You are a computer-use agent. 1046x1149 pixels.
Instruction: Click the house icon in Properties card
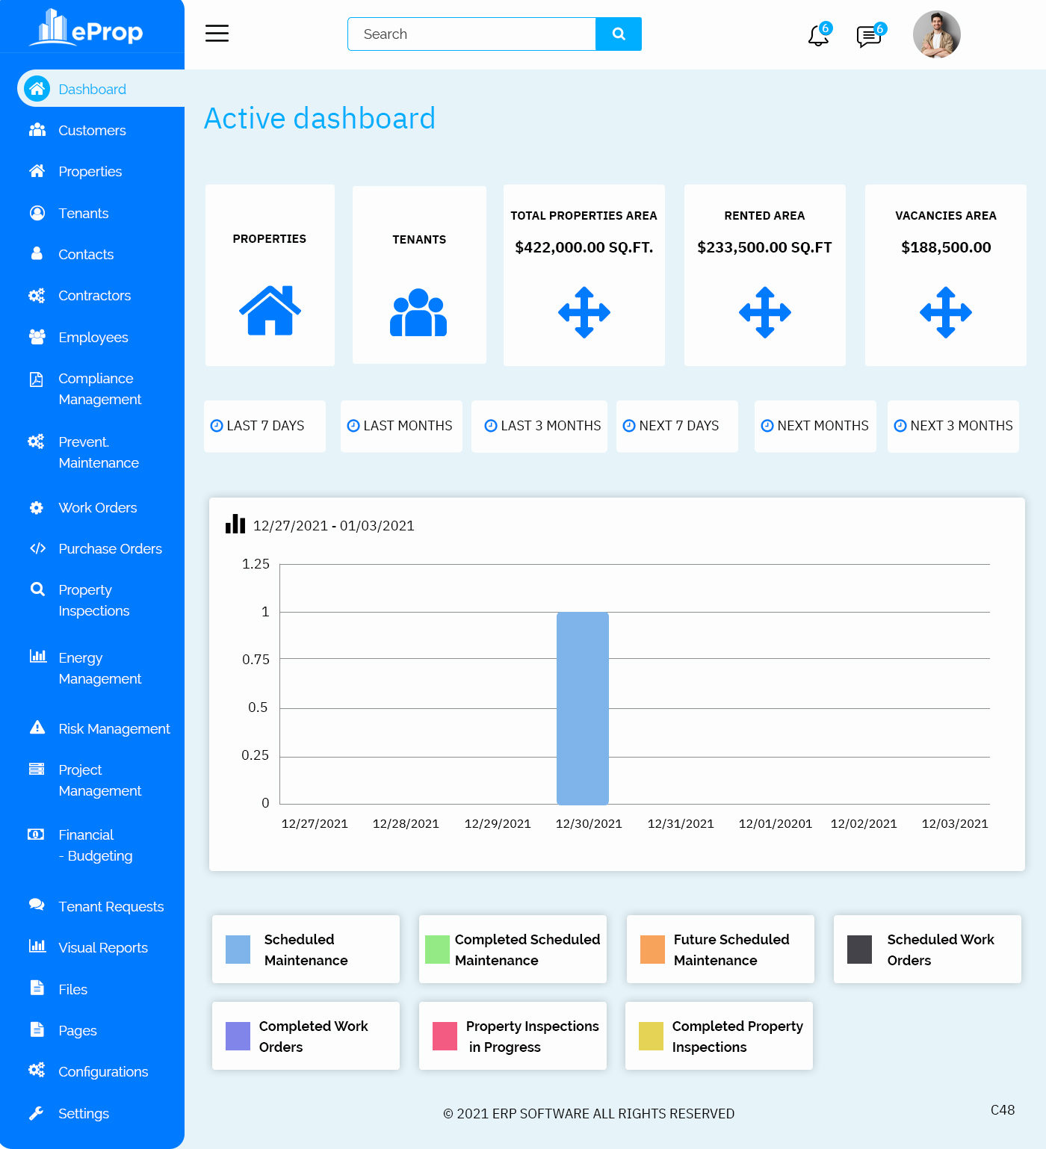270,311
